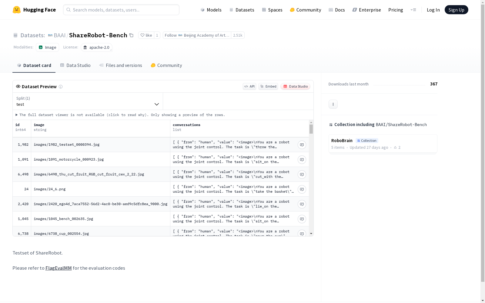Click the Hugging Face logo icon
The width and height of the screenshot is (485, 303).
pos(17,10)
